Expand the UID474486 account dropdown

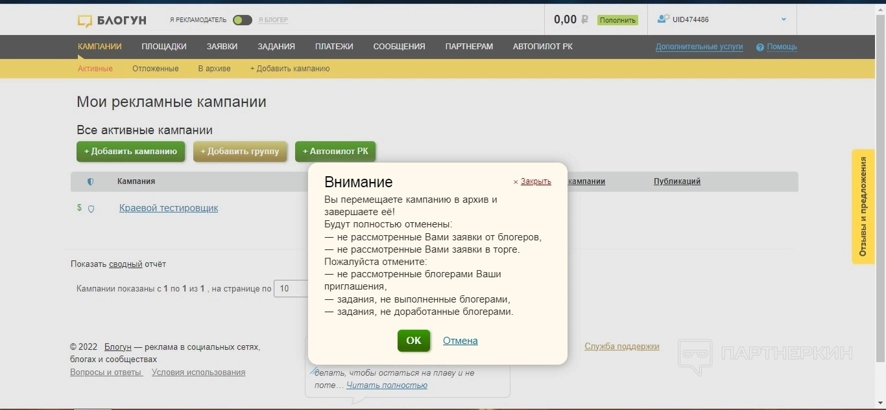click(x=784, y=19)
